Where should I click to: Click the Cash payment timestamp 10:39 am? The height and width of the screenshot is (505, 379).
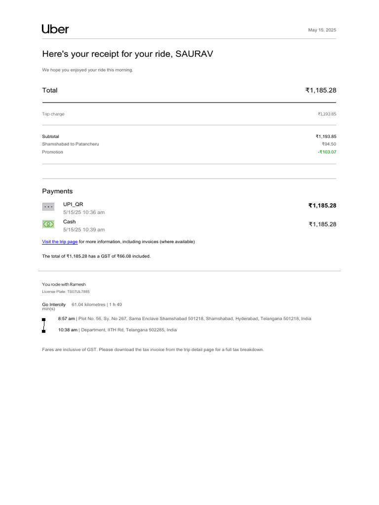point(84,230)
